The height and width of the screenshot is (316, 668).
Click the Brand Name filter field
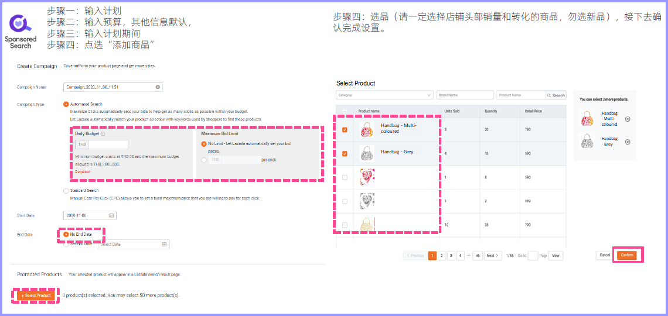465,95
